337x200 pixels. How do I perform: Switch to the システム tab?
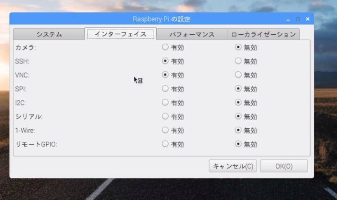(x=49, y=34)
